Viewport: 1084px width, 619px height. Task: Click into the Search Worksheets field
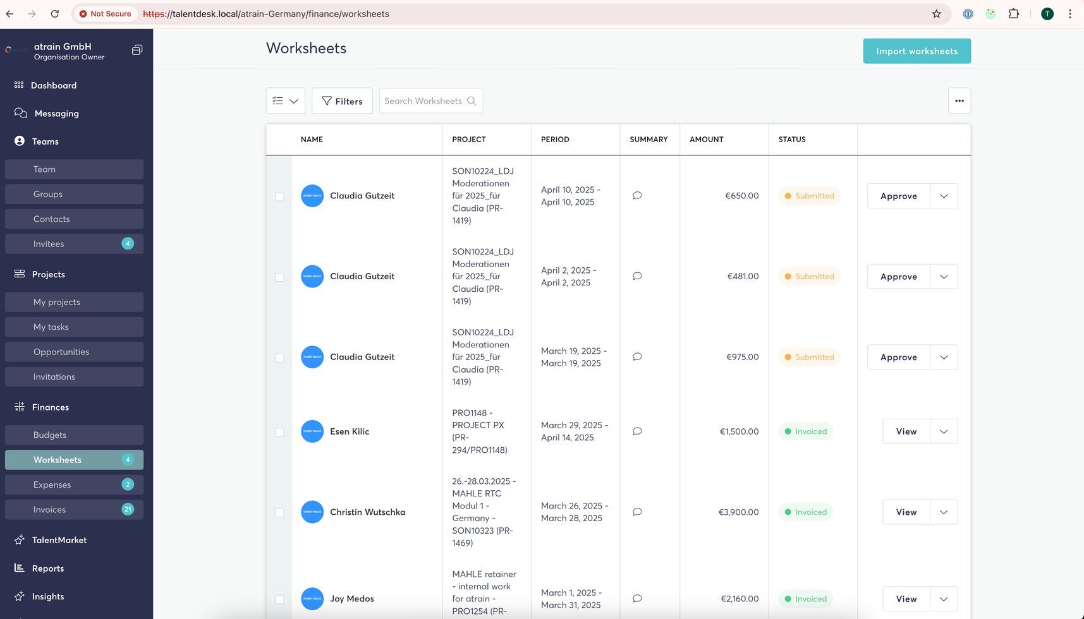coord(423,101)
